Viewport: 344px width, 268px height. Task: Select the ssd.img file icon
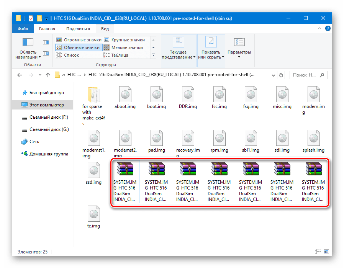94,170
